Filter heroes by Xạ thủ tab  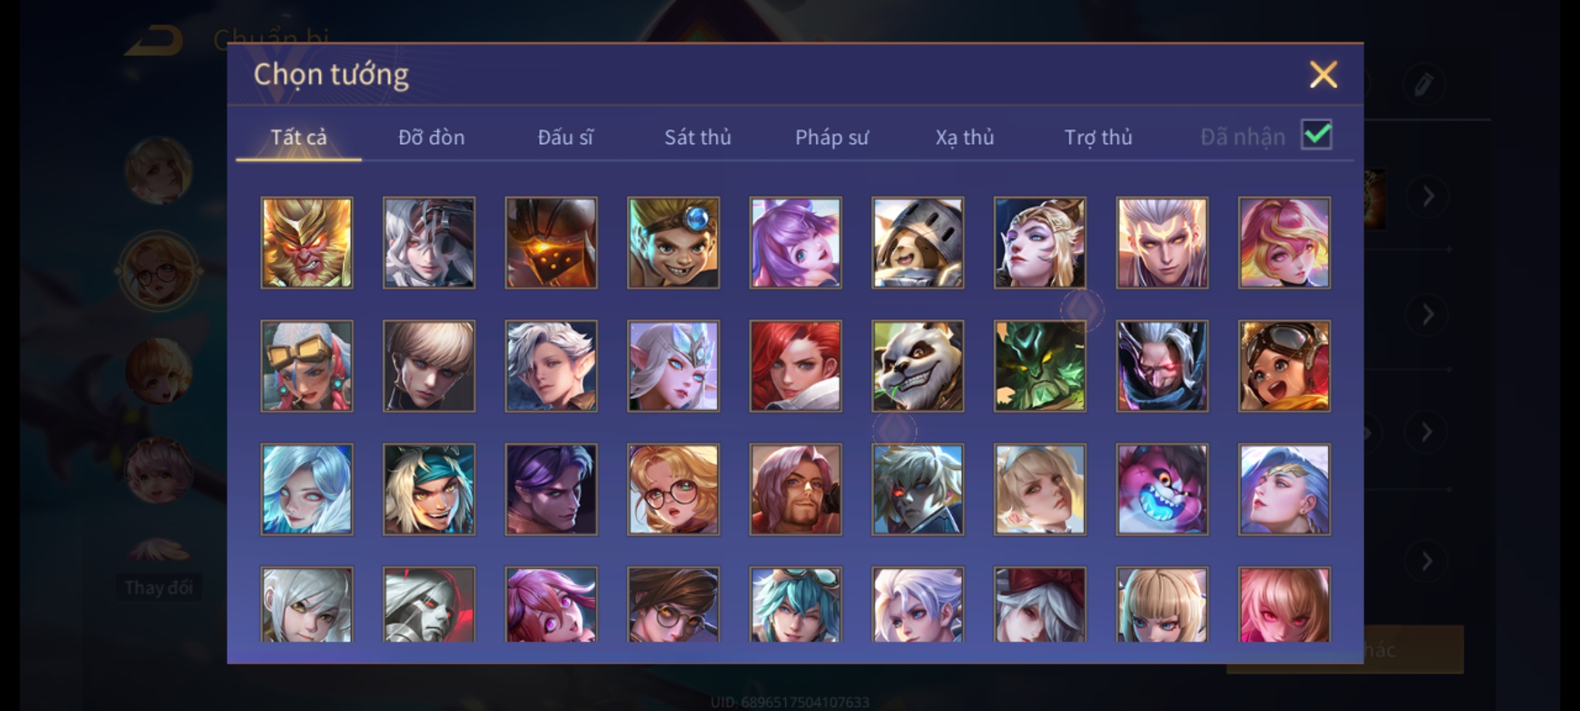click(964, 137)
